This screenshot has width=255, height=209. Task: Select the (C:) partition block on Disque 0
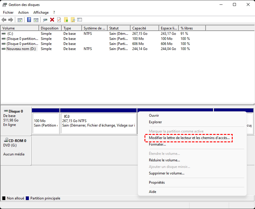[98, 123]
